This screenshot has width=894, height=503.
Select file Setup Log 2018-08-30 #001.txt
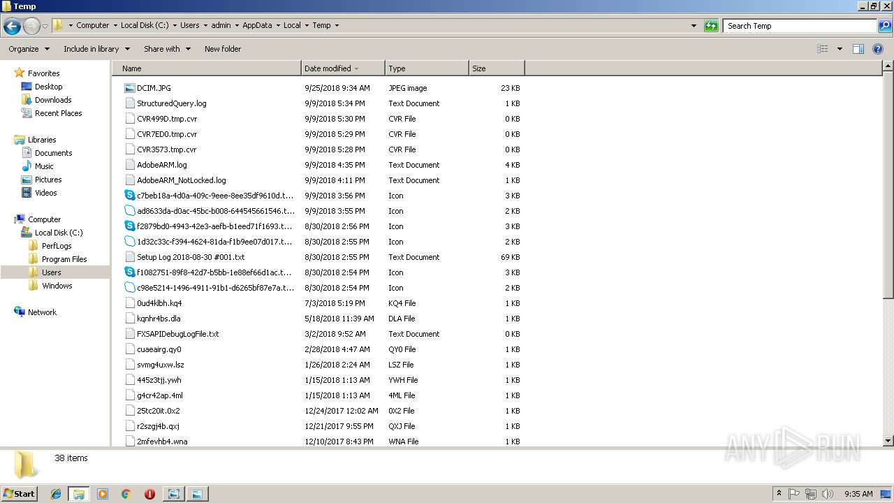pos(190,257)
